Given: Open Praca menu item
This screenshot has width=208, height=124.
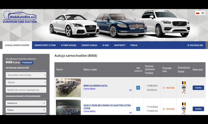Looking at the screenshot, I should point(134,45).
